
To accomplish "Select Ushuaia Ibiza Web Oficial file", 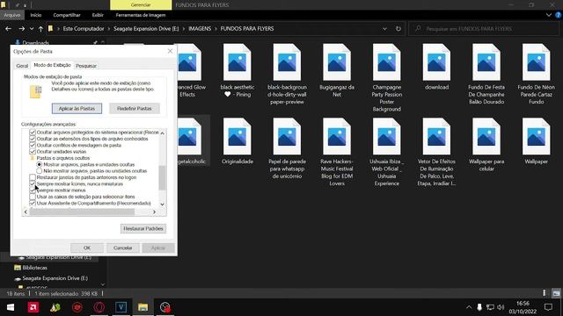I will pyautogui.click(x=387, y=152).
